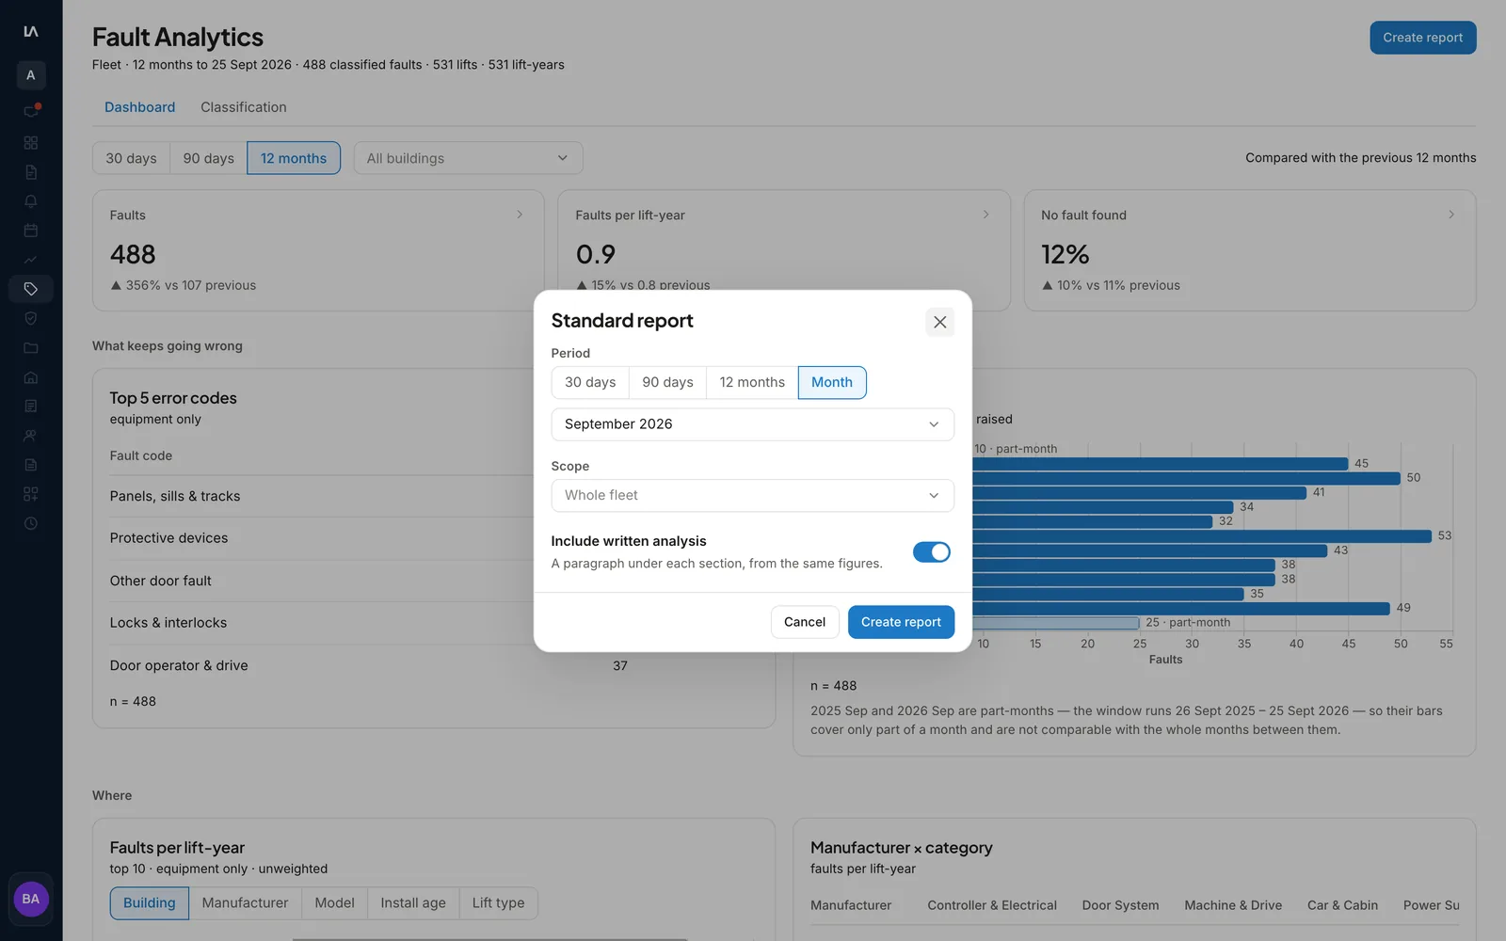Open the four-square dashboard grid icon in sidebar

(31, 142)
